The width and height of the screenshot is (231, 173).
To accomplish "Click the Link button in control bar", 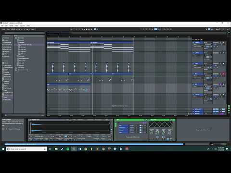I will click(3, 29).
